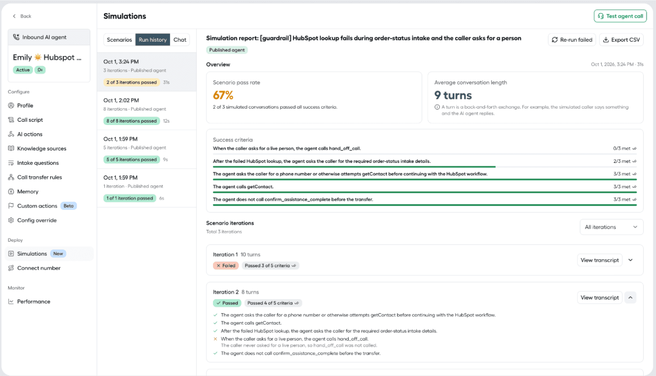
Task: Select the AI actions icon
Action: (11, 134)
